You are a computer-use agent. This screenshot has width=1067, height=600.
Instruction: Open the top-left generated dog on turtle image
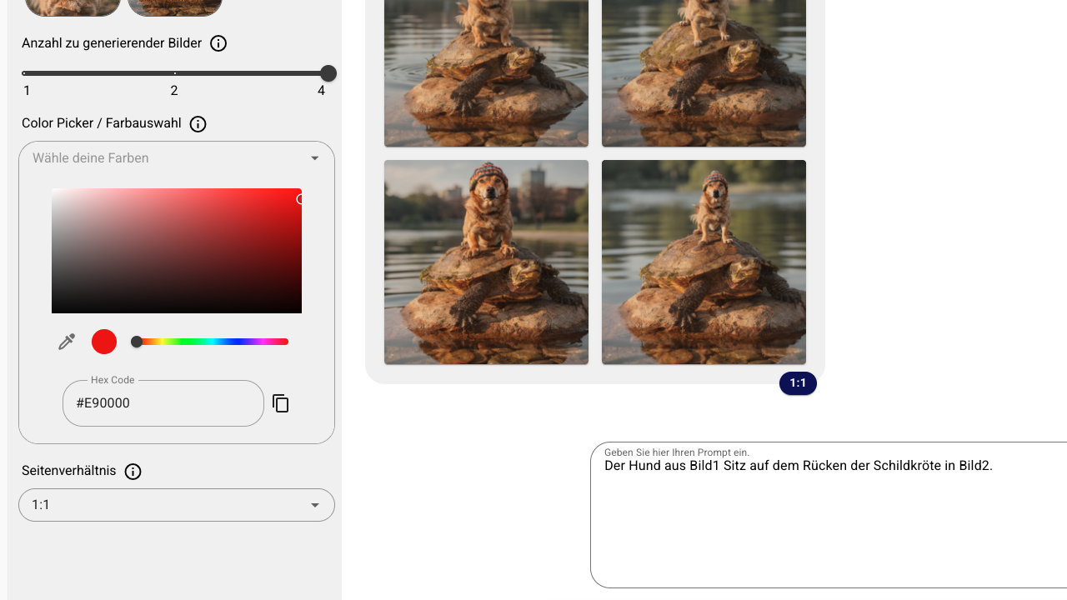pyautogui.click(x=486, y=73)
